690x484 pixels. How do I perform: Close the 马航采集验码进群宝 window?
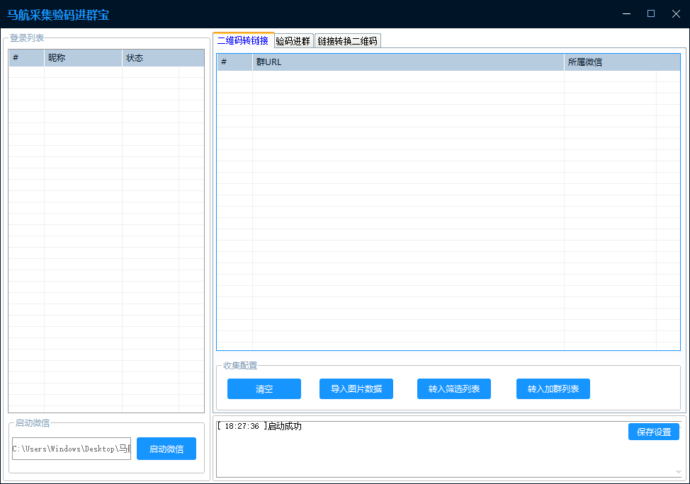[677, 14]
